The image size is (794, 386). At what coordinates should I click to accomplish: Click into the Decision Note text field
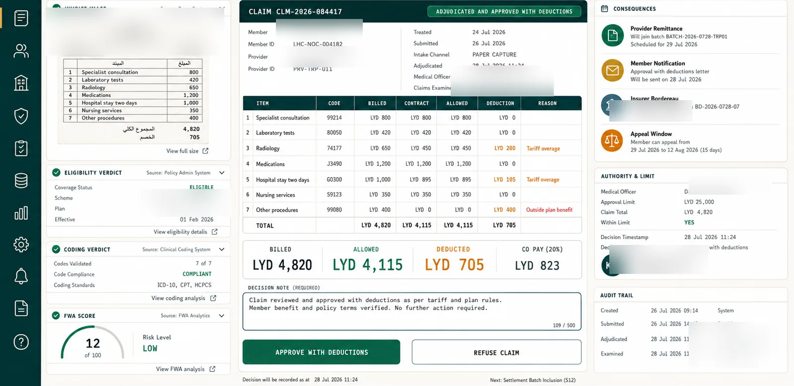[x=412, y=312]
